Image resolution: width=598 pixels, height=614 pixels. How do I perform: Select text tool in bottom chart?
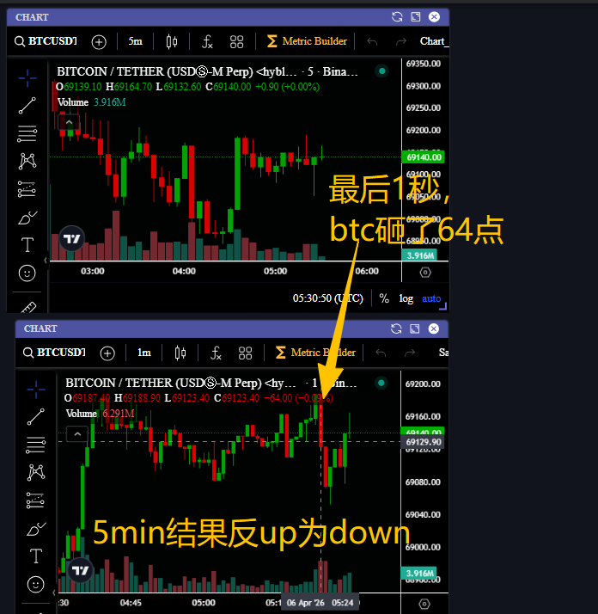click(x=35, y=556)
